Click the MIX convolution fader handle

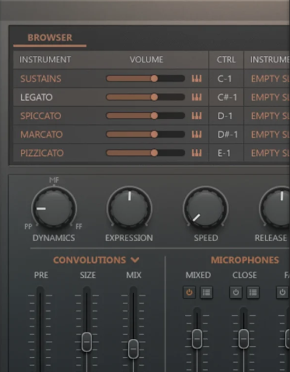click(x=133, y=349)
